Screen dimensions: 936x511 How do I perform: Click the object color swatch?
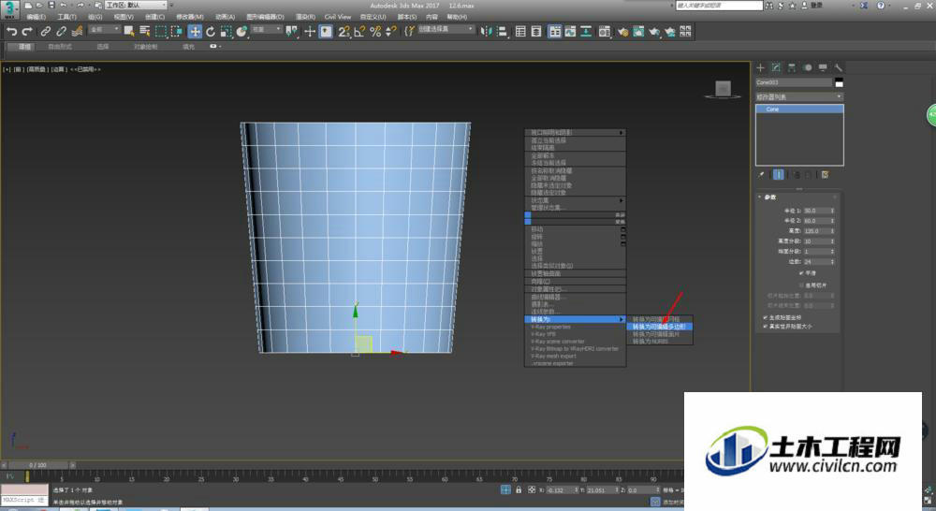pyautogui.click(x=840, y=82)
